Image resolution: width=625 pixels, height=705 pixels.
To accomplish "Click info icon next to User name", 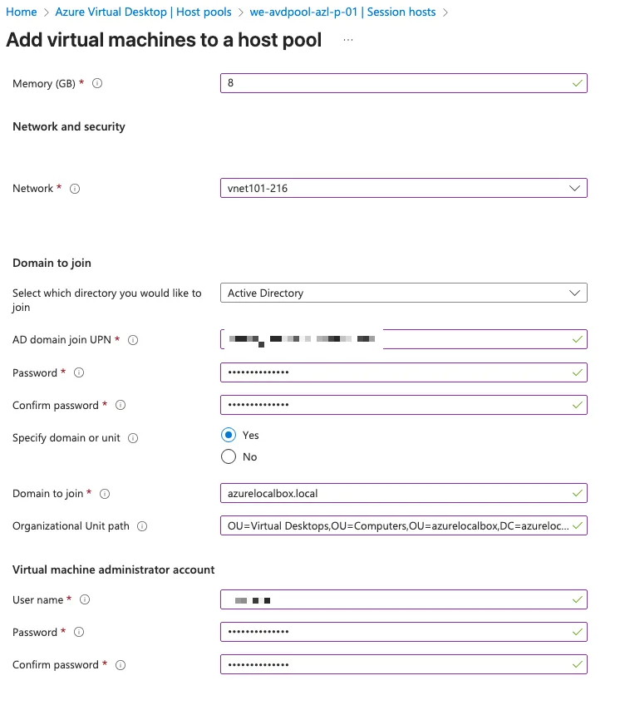I will pyautogui.click(x=85, y=600).
